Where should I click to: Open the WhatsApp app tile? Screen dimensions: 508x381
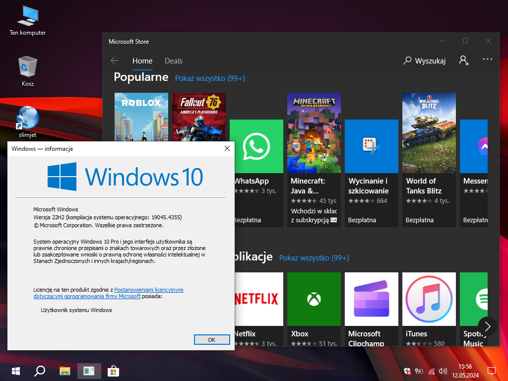coord(256,146)
